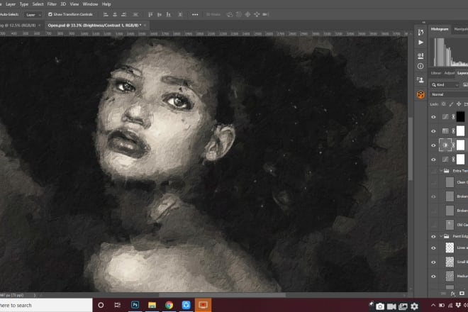Open the Actions panel play icon
Screen dimensions: 468x312
(x=420, y=43)
